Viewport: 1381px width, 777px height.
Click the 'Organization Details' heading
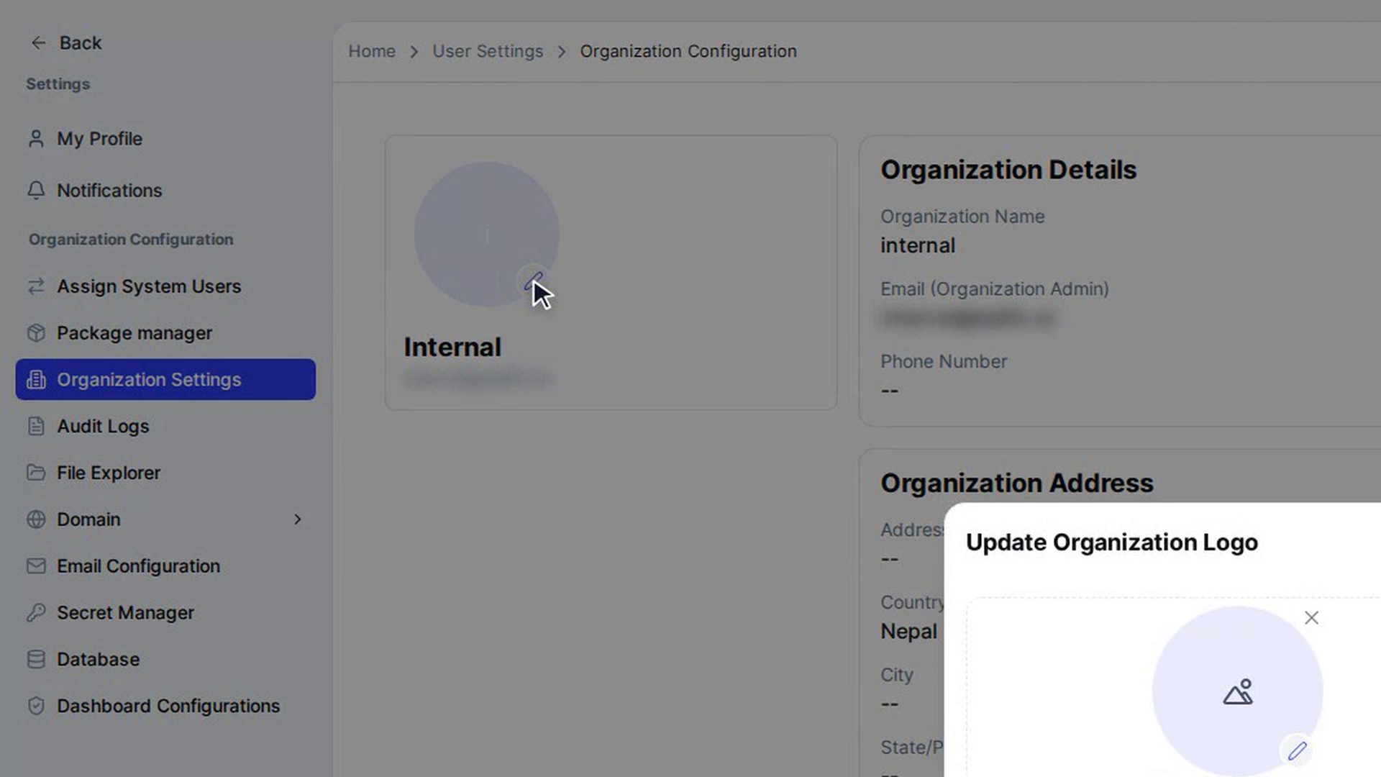tap(1008, 170)
